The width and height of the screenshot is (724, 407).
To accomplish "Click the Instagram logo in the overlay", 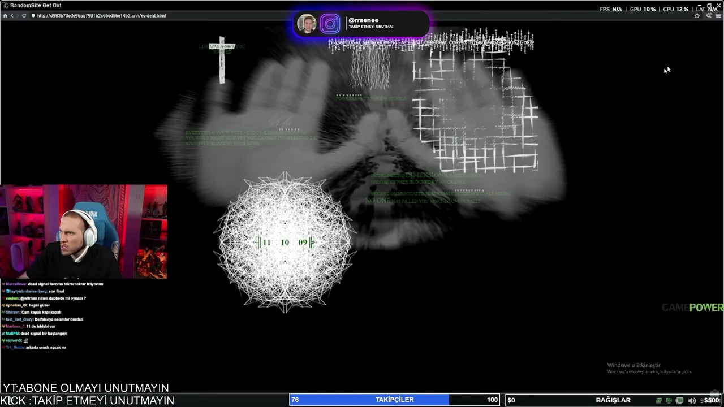I will [330, 24].
